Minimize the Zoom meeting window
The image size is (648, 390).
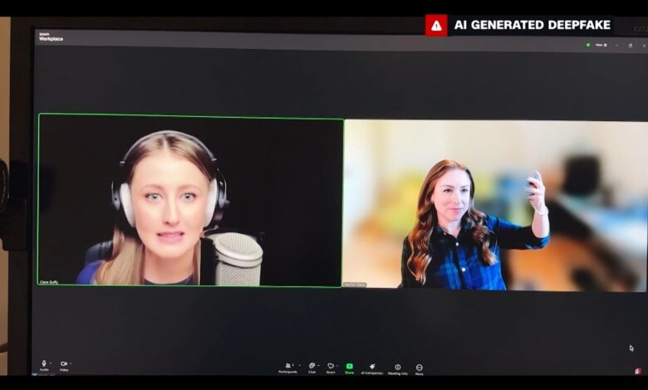tap(616, 45)
